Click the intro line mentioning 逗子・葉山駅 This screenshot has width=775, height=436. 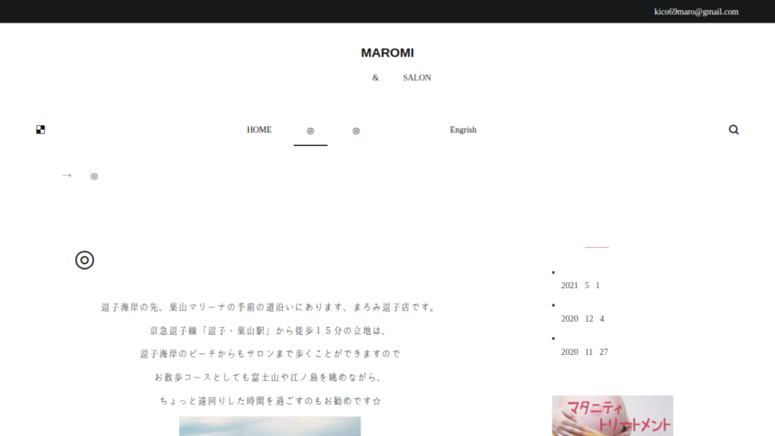coord(269,331)
